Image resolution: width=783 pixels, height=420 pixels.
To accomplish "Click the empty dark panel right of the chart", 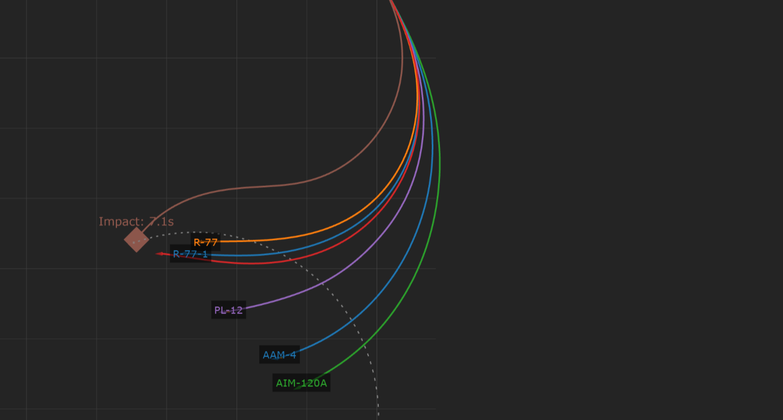I will pyautogui.click(x=607, y=210).
